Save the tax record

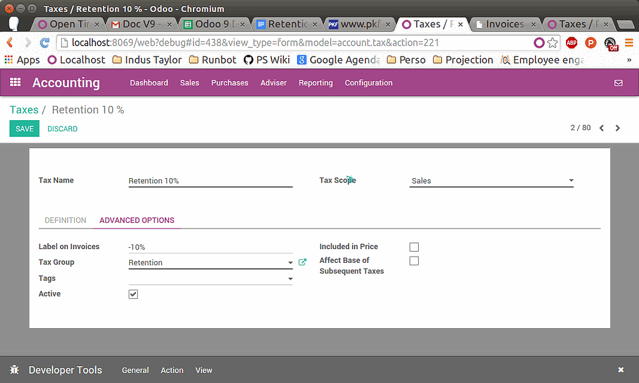24,129
